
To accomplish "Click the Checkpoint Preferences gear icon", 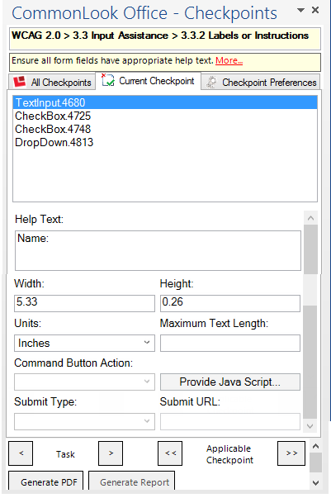I will click(x=211, y=82).
